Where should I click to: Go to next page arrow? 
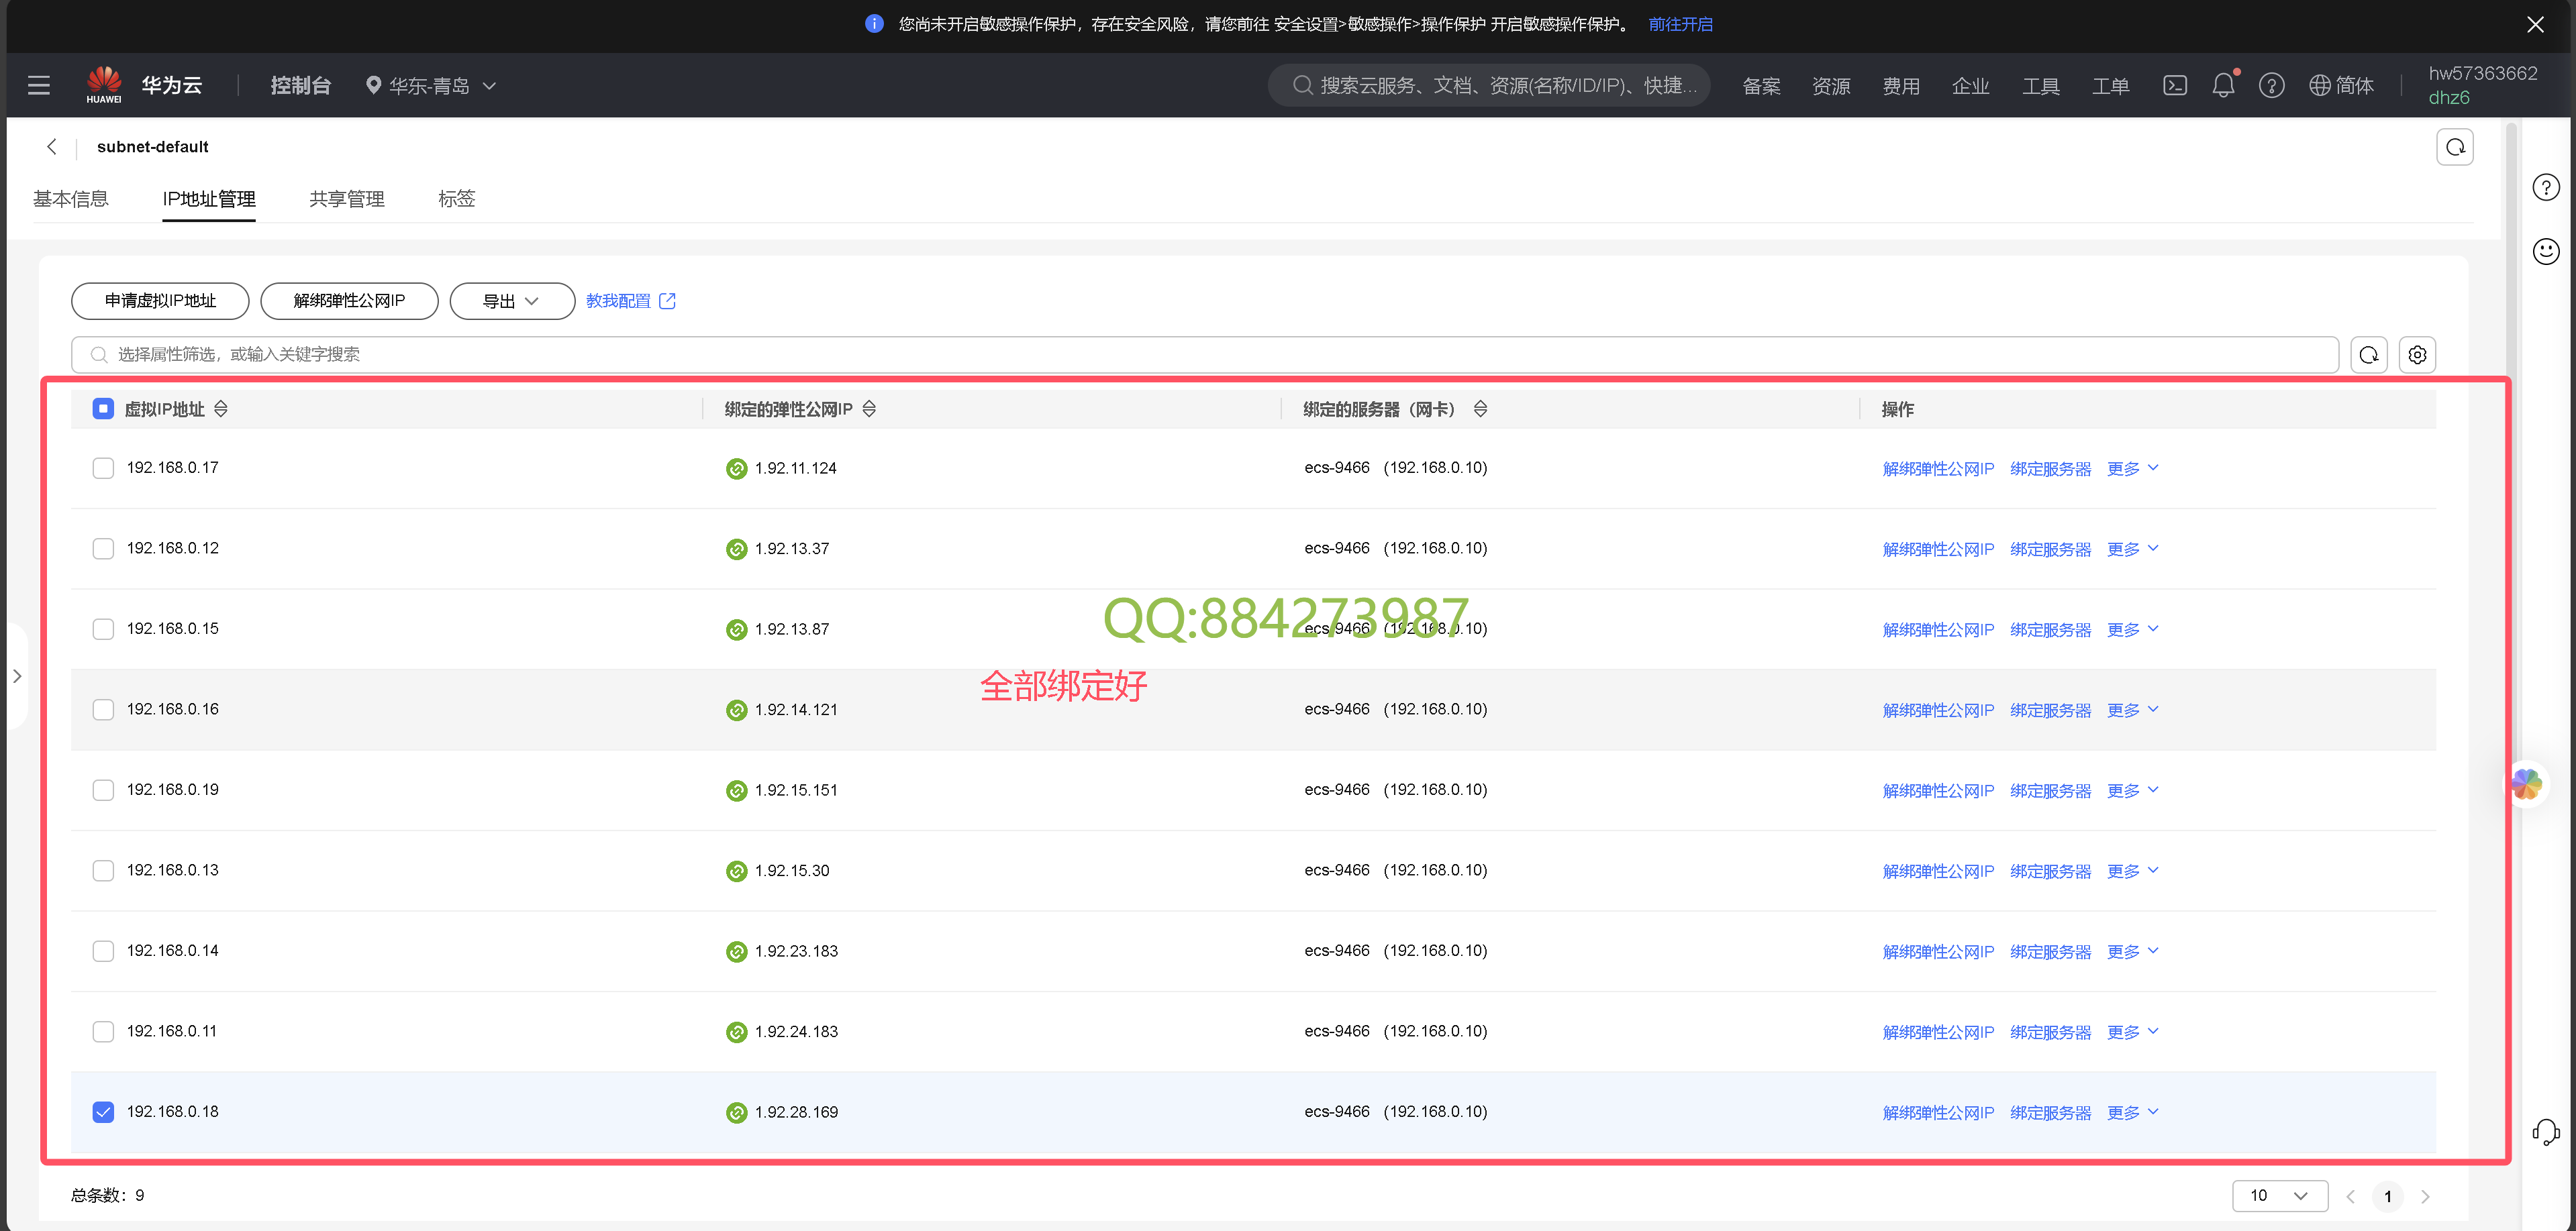[2425, 1196]
